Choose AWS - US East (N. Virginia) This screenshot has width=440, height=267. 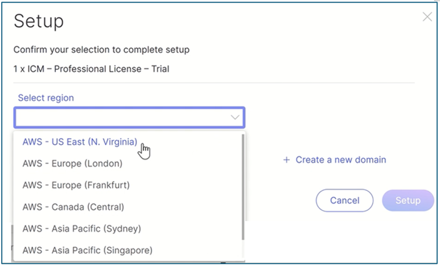(x=79, y=141)
